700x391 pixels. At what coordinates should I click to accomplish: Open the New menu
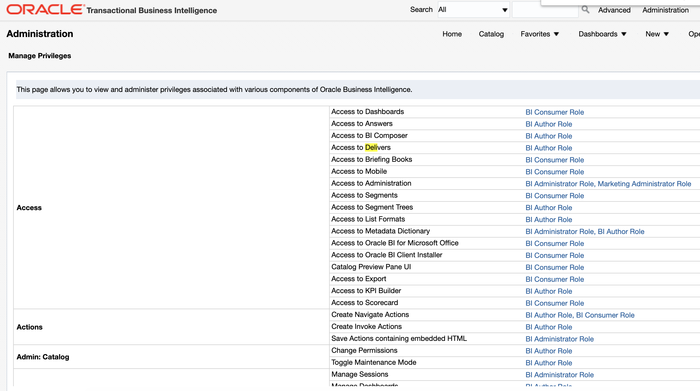point(657,34)
